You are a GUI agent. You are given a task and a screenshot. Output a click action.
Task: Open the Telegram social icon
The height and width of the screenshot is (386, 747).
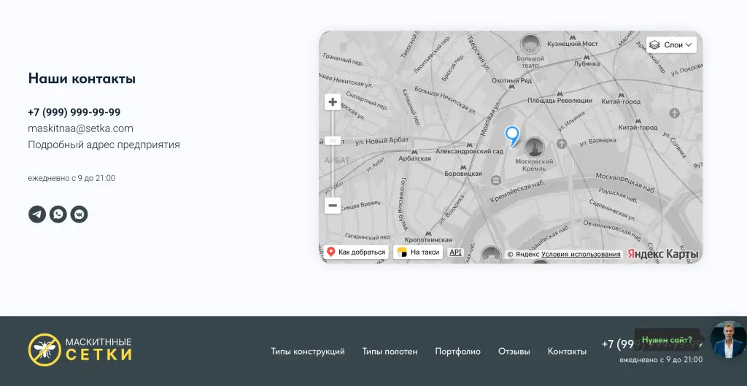[x=37, y=215]
